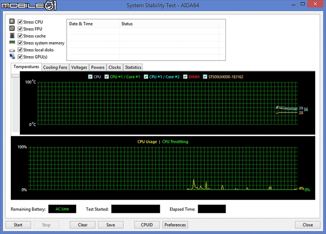
Task: Show the Statistics tab
Action: (x=133, y=67)
